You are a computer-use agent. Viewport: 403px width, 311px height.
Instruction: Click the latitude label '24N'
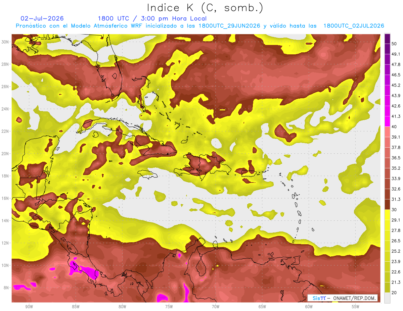[x=5, y=109]
